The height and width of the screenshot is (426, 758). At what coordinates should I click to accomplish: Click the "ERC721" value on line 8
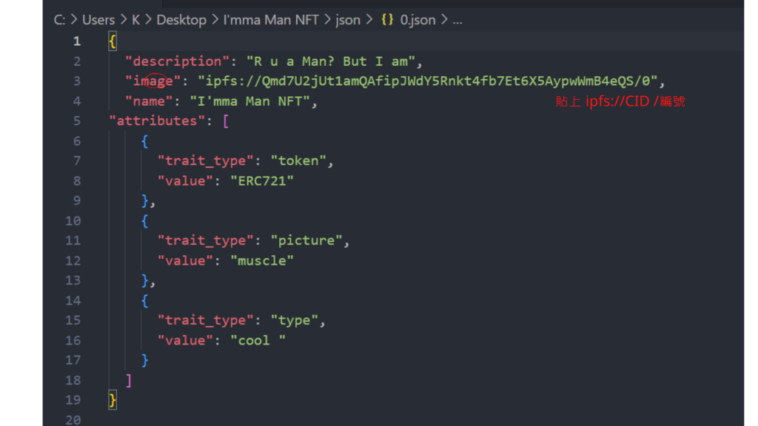(x=262, y=180)
